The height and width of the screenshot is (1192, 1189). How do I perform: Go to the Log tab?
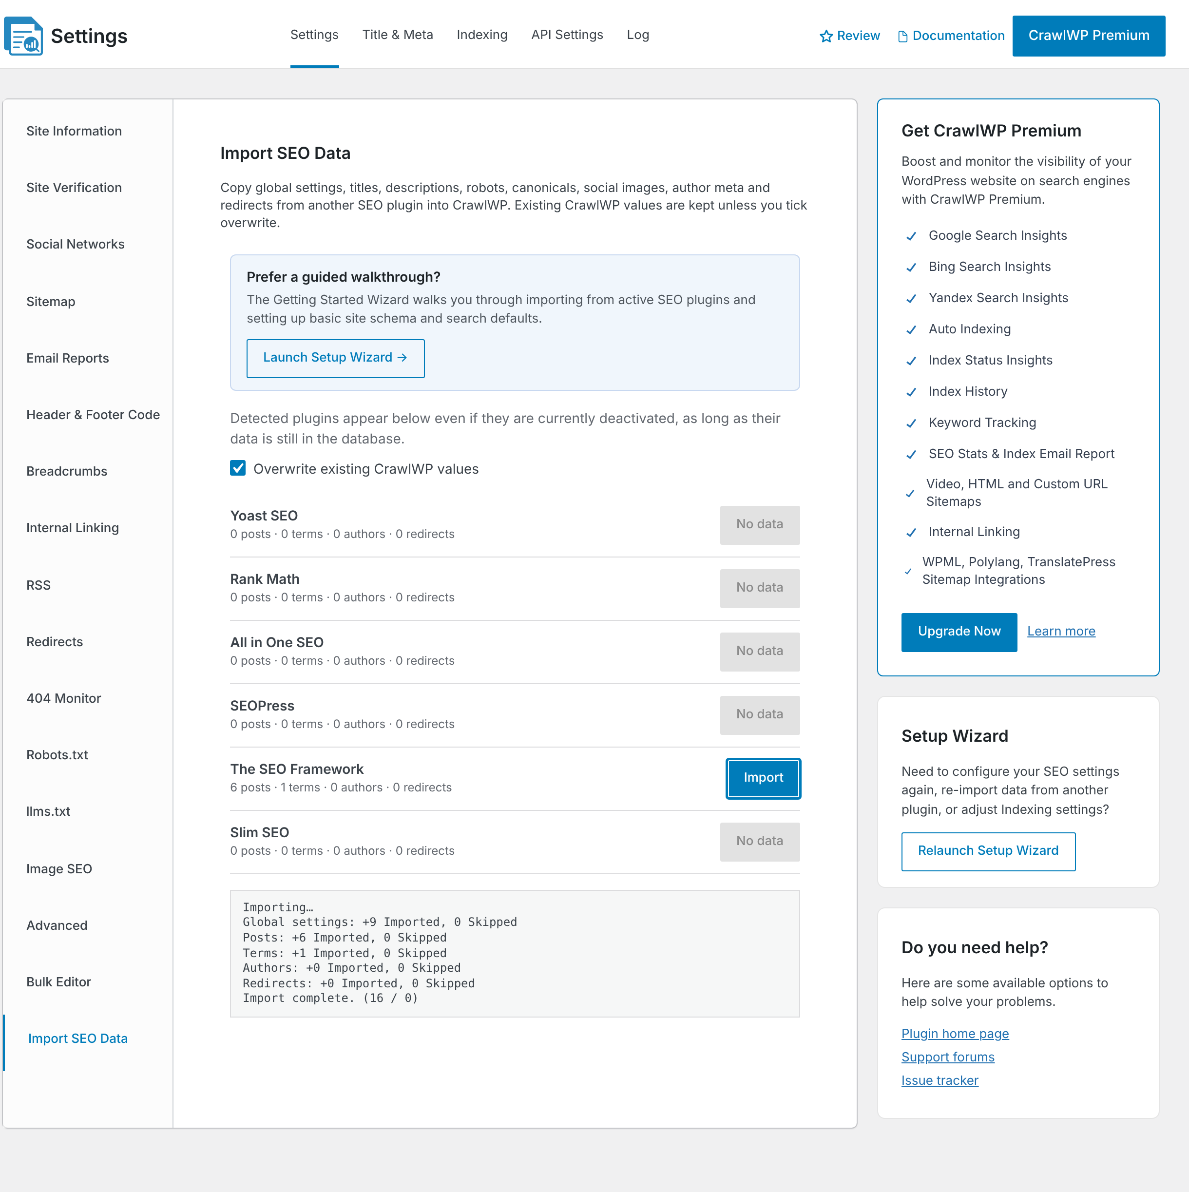(637, 35)
